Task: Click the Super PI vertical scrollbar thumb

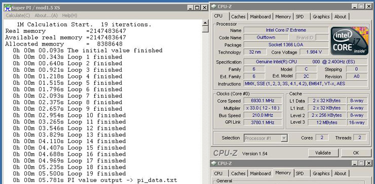Action: pyautogui.click(x=205, y=29)
